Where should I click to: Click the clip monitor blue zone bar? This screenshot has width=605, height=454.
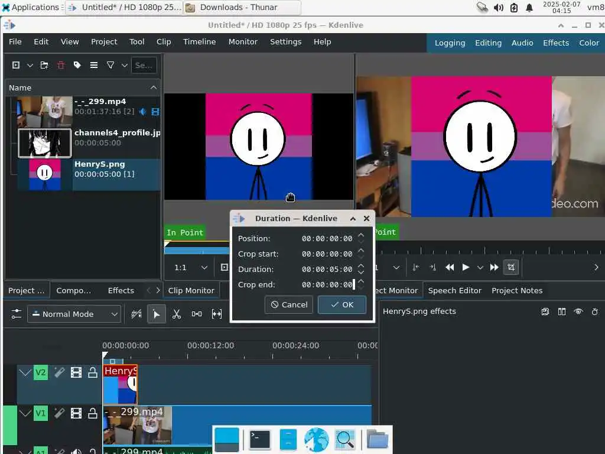[x=197, y=251]
